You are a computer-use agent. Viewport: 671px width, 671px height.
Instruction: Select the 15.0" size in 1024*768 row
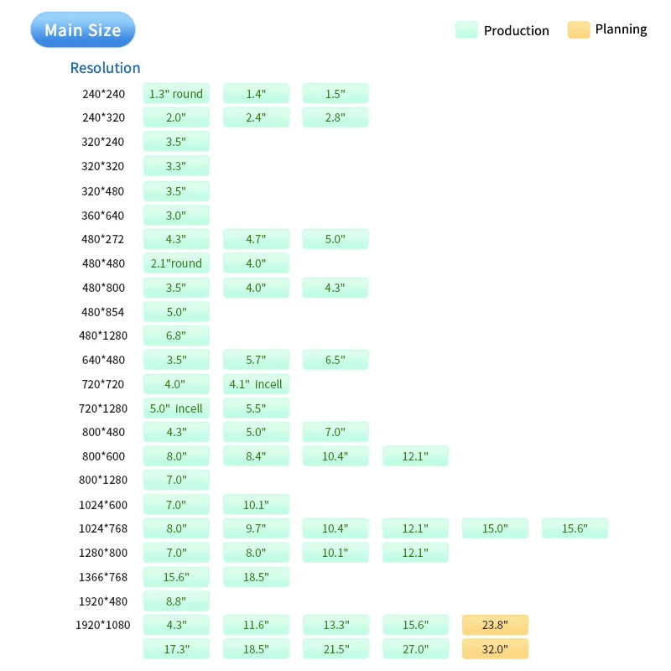coord(495,528)
